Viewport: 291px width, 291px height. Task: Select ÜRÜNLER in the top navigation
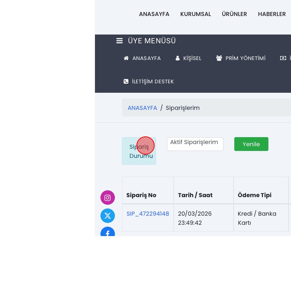point(234,14)
